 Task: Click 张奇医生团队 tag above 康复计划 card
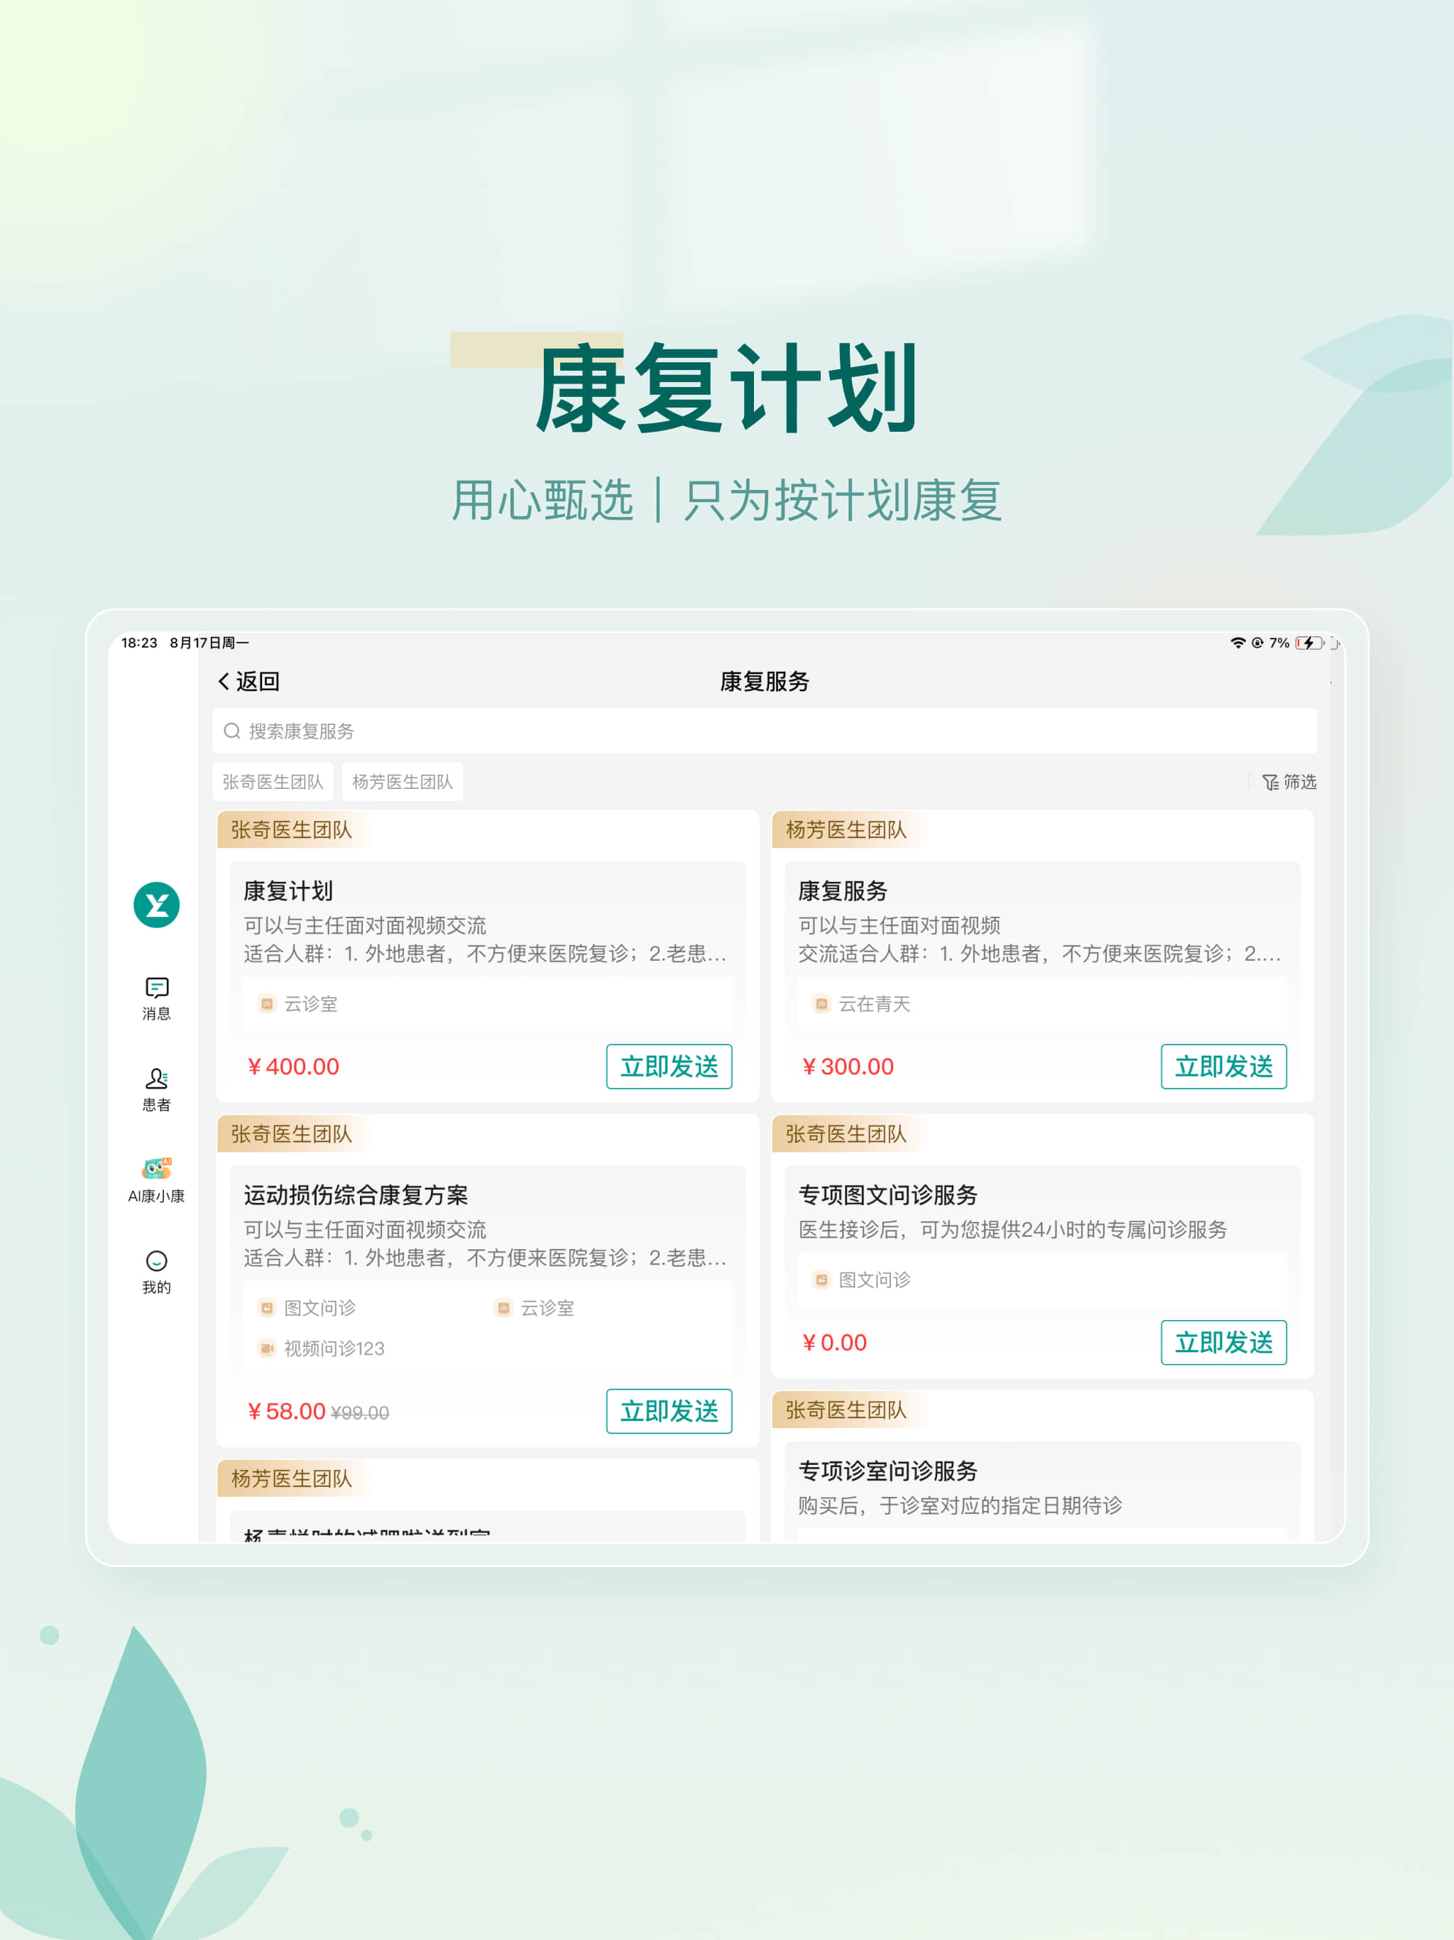(291, 829)
